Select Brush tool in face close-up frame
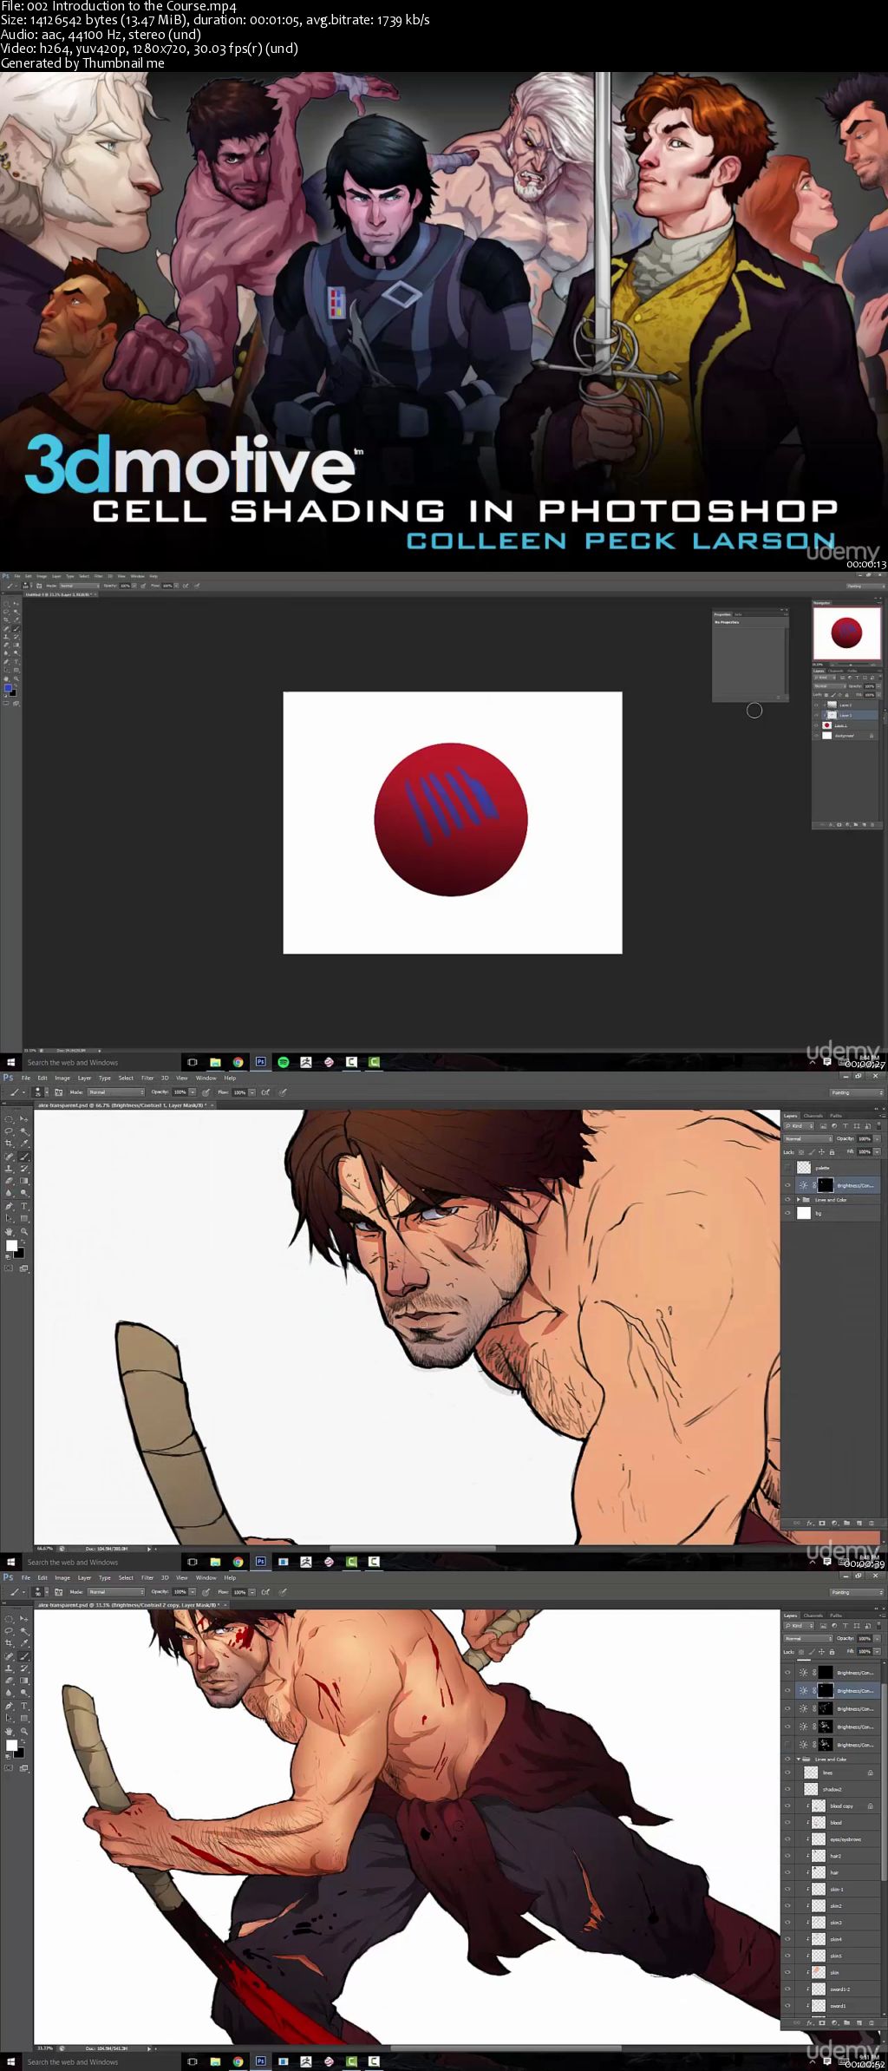 point(24,1157)
